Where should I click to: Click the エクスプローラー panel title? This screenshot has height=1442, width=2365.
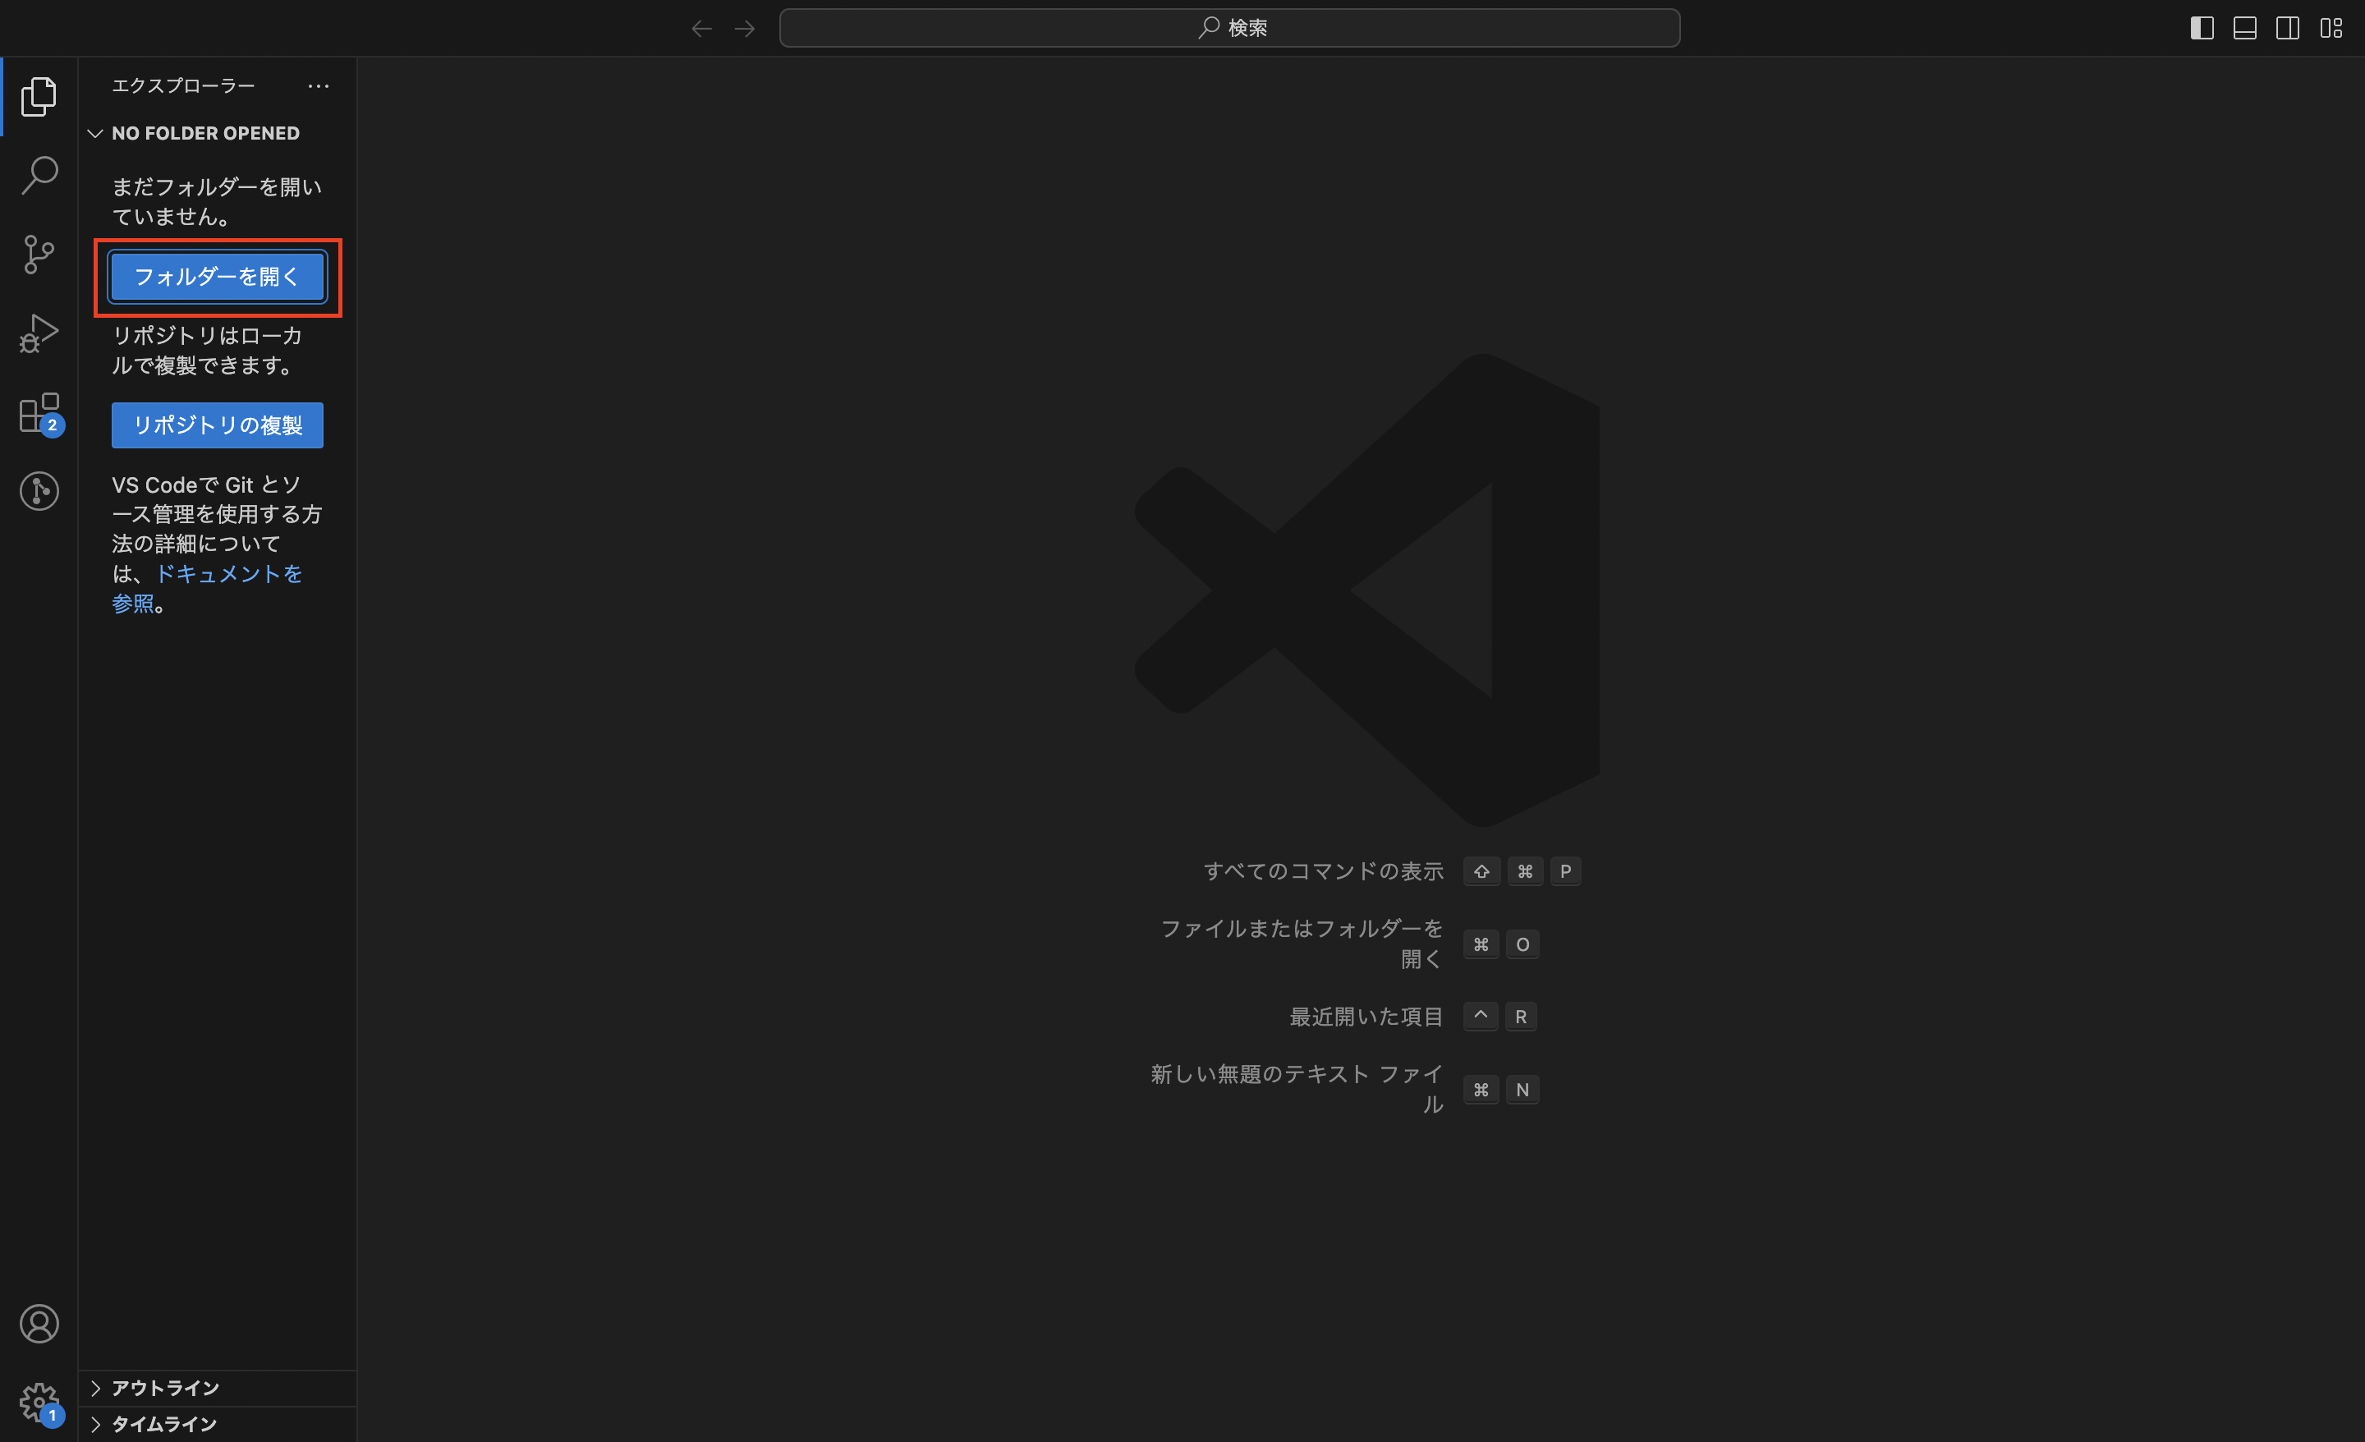click(183, 86)
